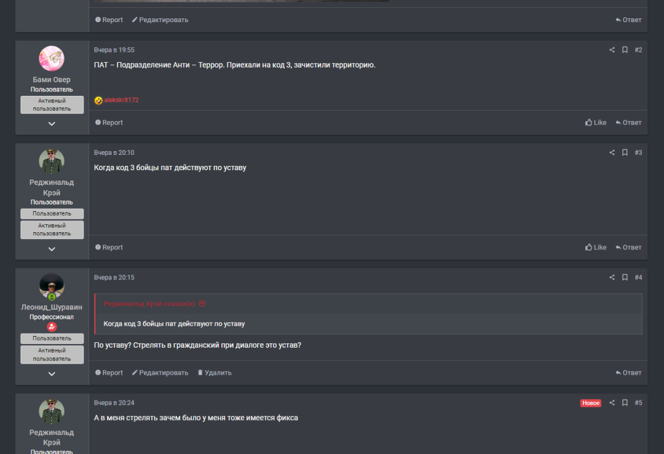Delete post #4 with Удалить
This screenshot has height=454, width=664.
pyautogui.click(x=215, y=373)
